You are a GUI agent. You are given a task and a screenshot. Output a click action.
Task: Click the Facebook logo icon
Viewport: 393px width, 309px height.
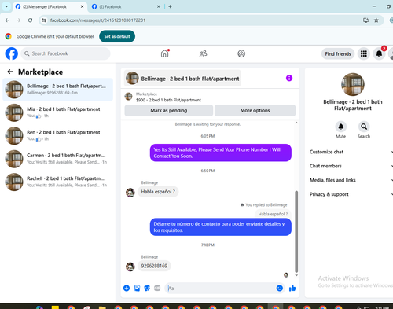[12, 53]
